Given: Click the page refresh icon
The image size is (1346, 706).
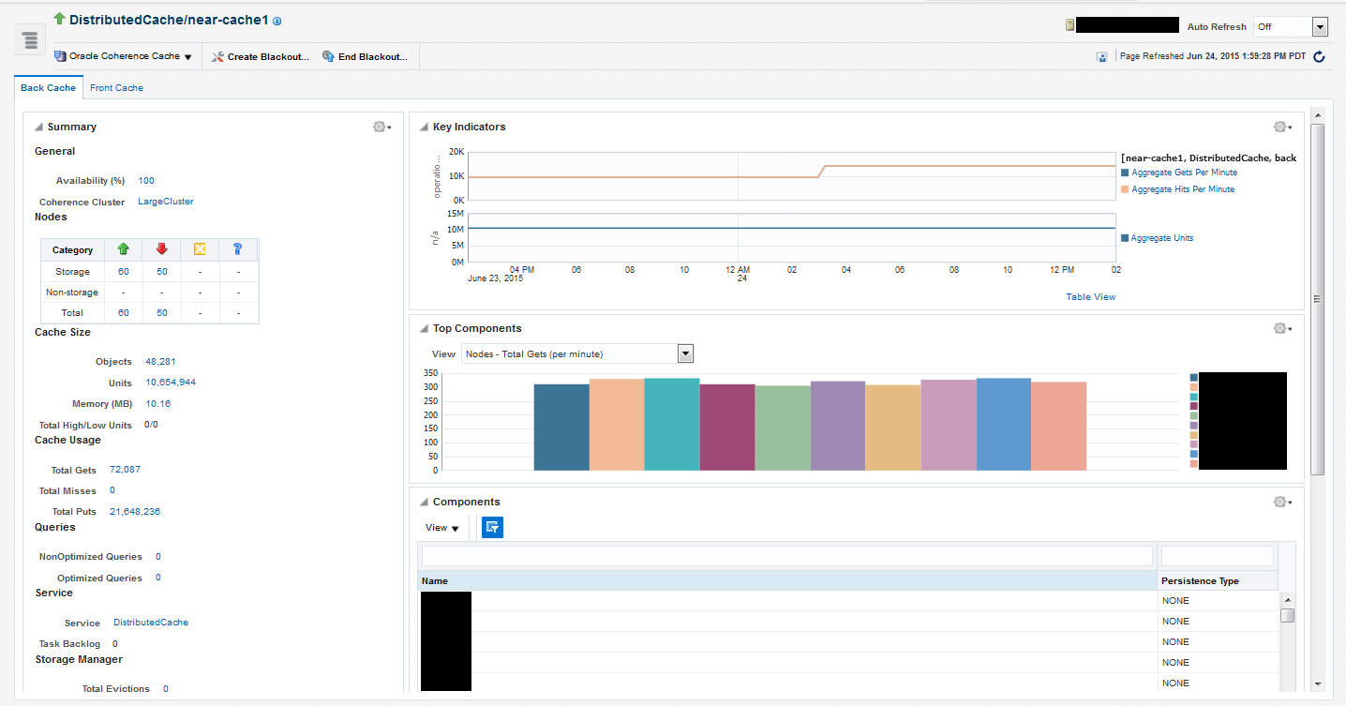Looking at the screenshot, I should click(x=1319, y=56).
